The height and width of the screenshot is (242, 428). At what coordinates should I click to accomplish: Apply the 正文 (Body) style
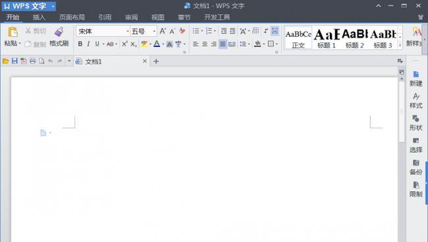click(x=298, y=38)
